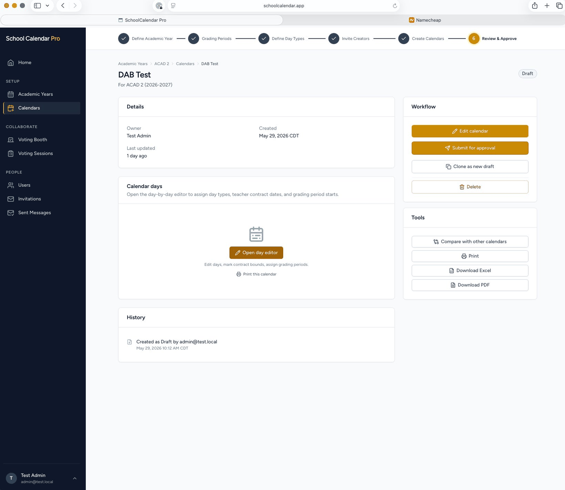This screenshot has width=565, height=490.
Task: Click the browser reload icon
Action: pyautogui.click(x=395, y=6)
